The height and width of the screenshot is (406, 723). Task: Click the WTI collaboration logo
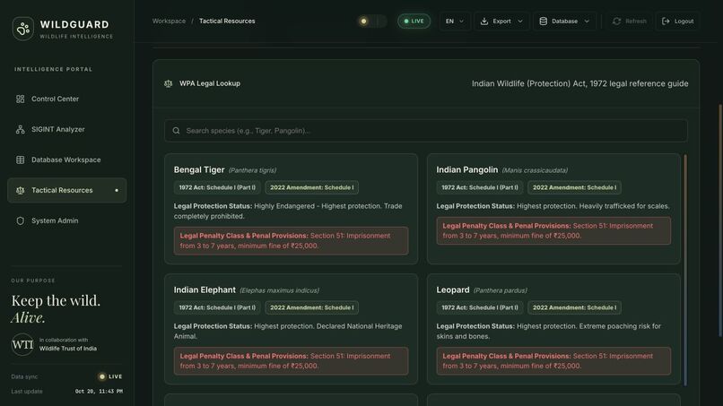click(x=22, y=344)
